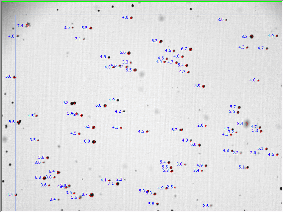
Task: Click the large particle labeled 8.3
Action: [x=251, y=37]
